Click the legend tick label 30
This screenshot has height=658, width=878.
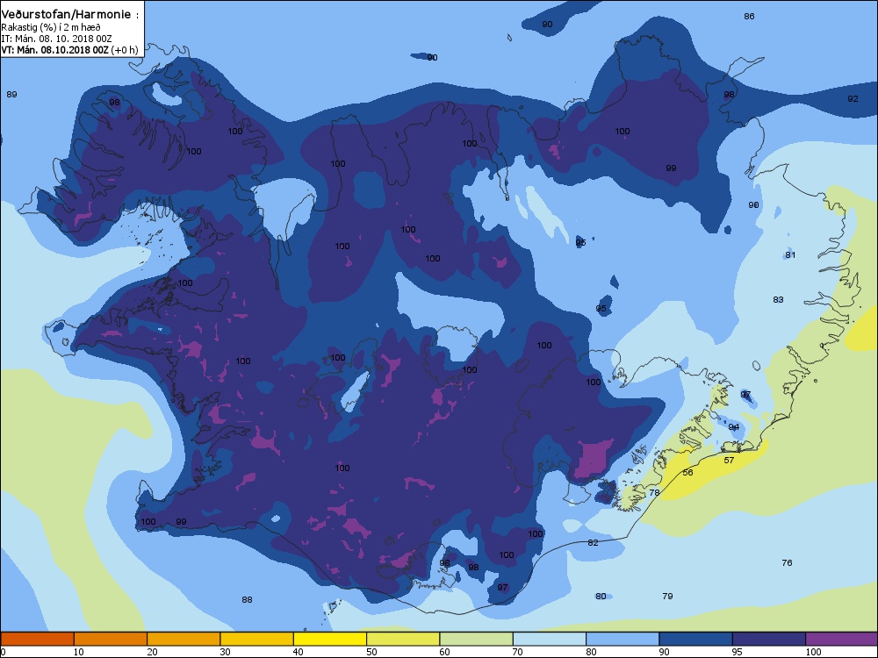225,652
